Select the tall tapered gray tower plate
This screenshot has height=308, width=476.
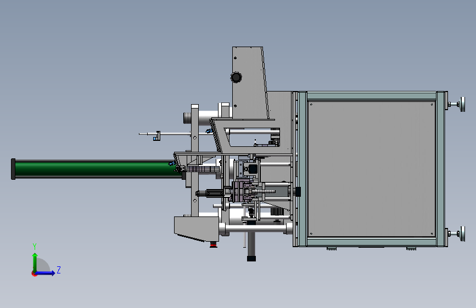[250, 83]
